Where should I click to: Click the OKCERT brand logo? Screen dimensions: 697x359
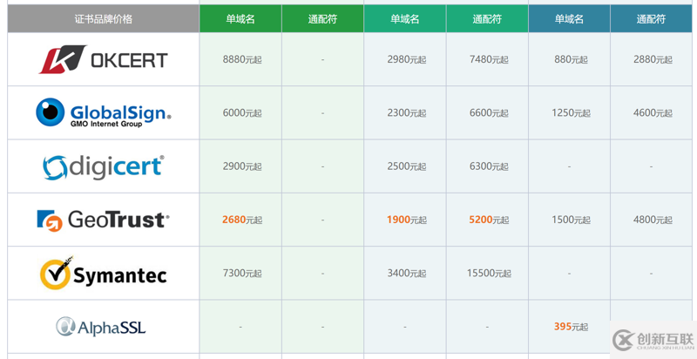click(x=103, y=59)
